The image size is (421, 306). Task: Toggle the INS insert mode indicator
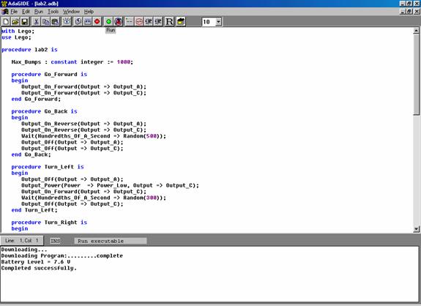coord(55,241)
